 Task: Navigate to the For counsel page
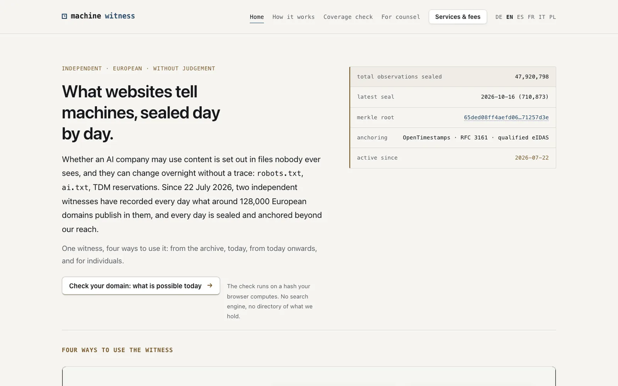coord(401,17)
